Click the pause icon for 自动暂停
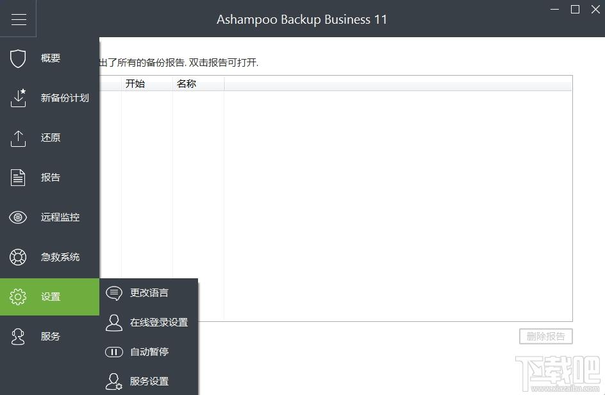Image resolution: width=605 pixels, height=395 pixels. pos(114,352)
